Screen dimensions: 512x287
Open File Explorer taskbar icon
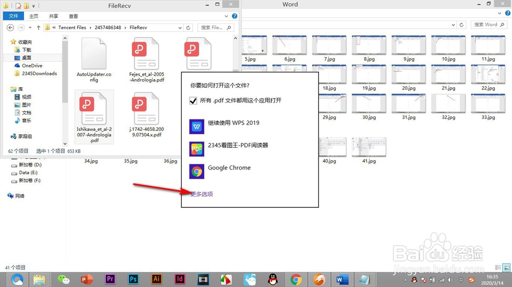click(x=39, y=279)
